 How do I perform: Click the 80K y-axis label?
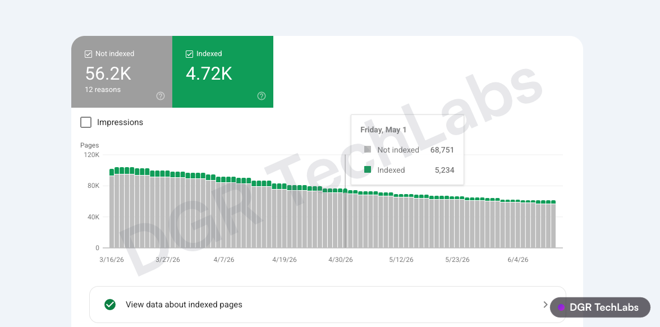[93, 186]
